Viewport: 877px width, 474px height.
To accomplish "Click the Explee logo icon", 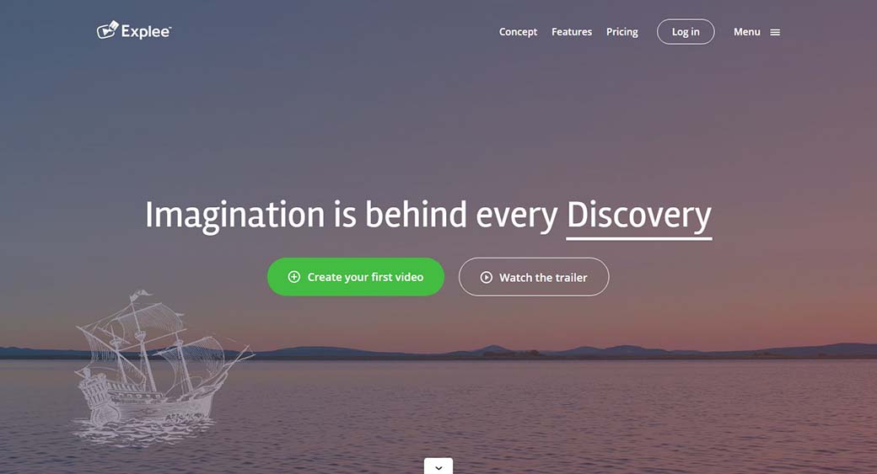I will point(107,29).
